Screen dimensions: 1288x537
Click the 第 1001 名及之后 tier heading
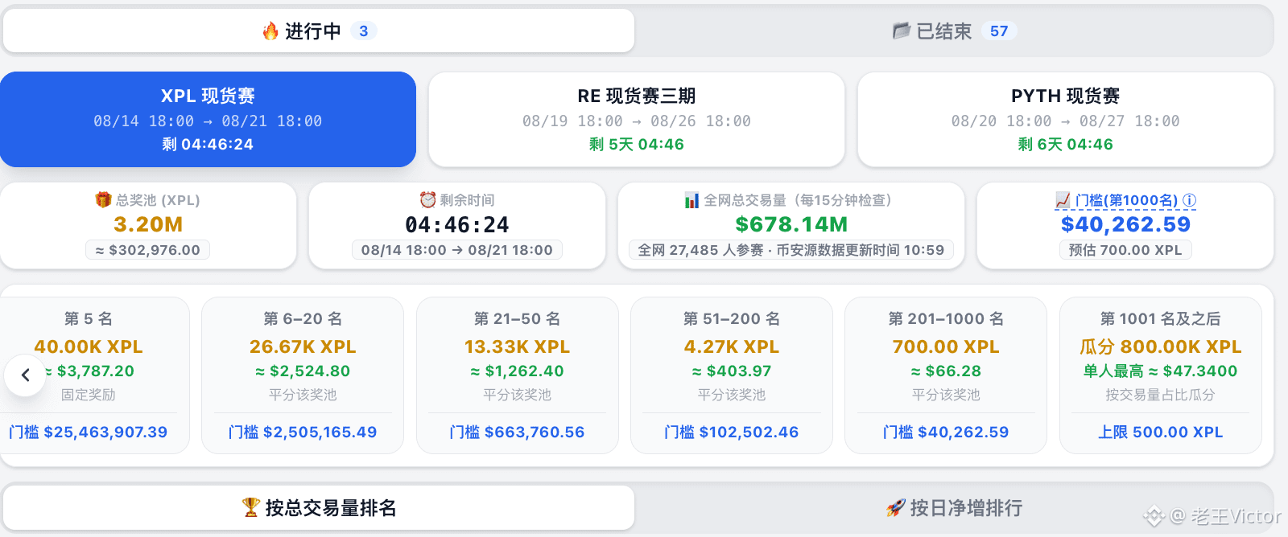[1161, 318]
